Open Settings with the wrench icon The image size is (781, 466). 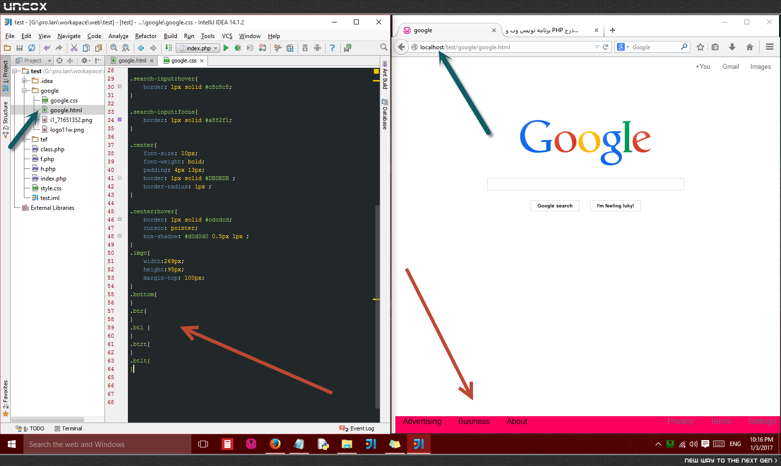coord(278,48)
